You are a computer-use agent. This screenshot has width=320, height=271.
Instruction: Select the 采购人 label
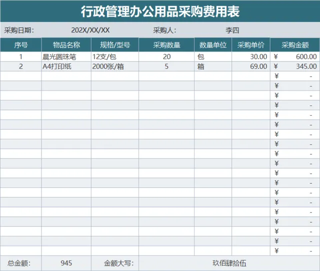click(x=164, y=30)
